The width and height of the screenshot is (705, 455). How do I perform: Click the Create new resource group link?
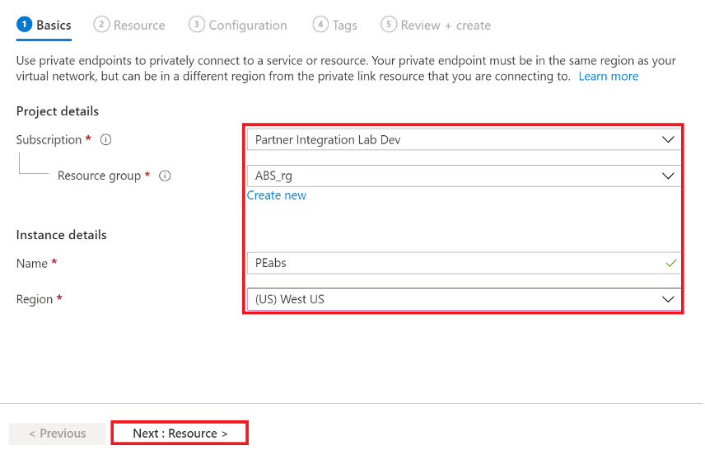tap(277, 195)
